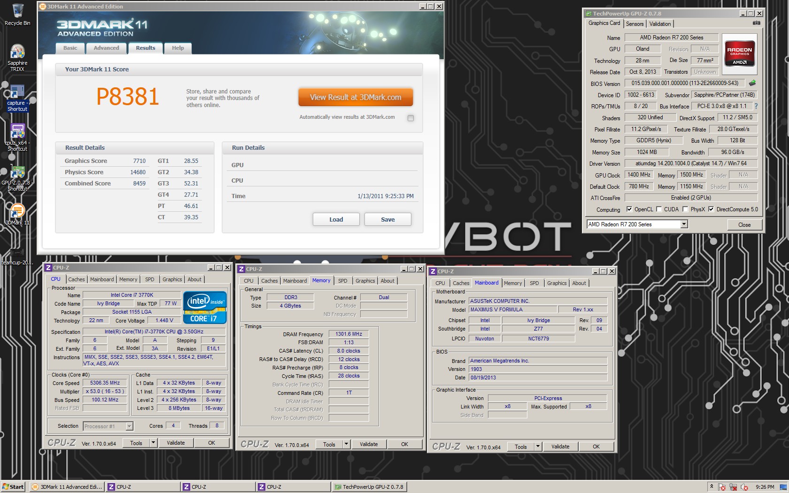The width and height of the screenshot is (789, 493).
Task: Click the Save button in Run Details
Action: tap(388, 219)
